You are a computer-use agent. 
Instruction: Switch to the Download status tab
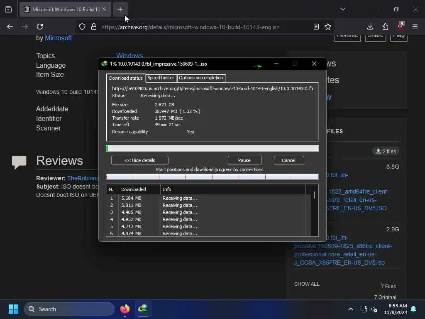(x=126, y=78)
